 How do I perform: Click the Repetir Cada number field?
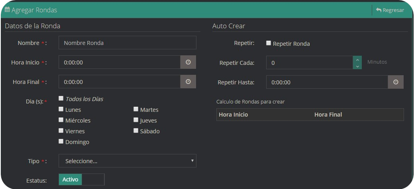coord(309,63)
